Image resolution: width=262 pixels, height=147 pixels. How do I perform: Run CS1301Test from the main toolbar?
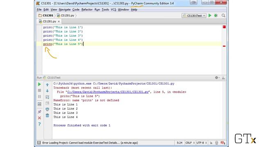(x=210, y=16)
